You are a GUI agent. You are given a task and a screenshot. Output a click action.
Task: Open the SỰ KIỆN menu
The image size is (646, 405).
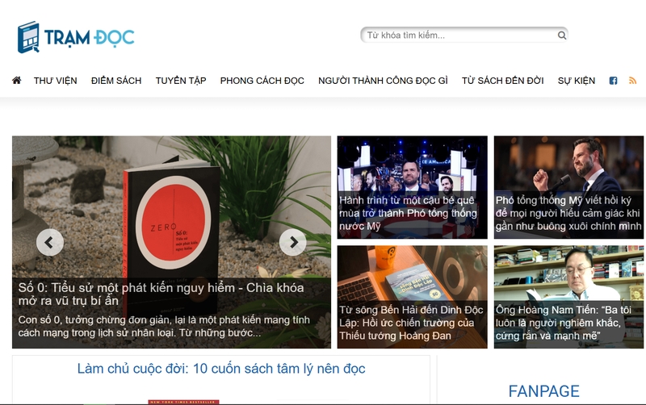point(577,81)
